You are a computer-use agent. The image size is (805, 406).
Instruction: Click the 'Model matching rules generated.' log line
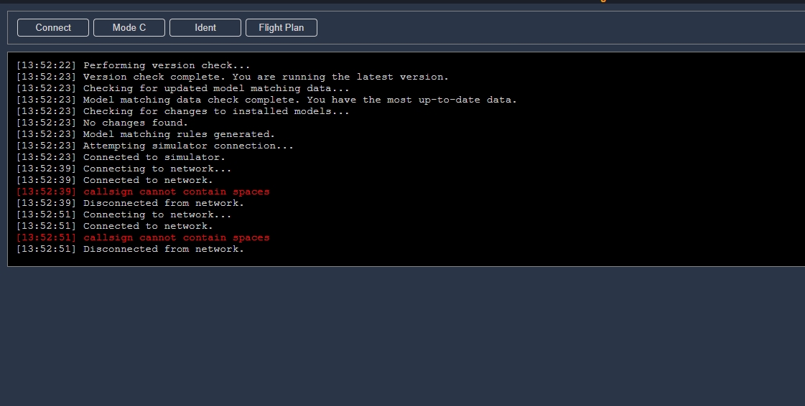(179, 134)
